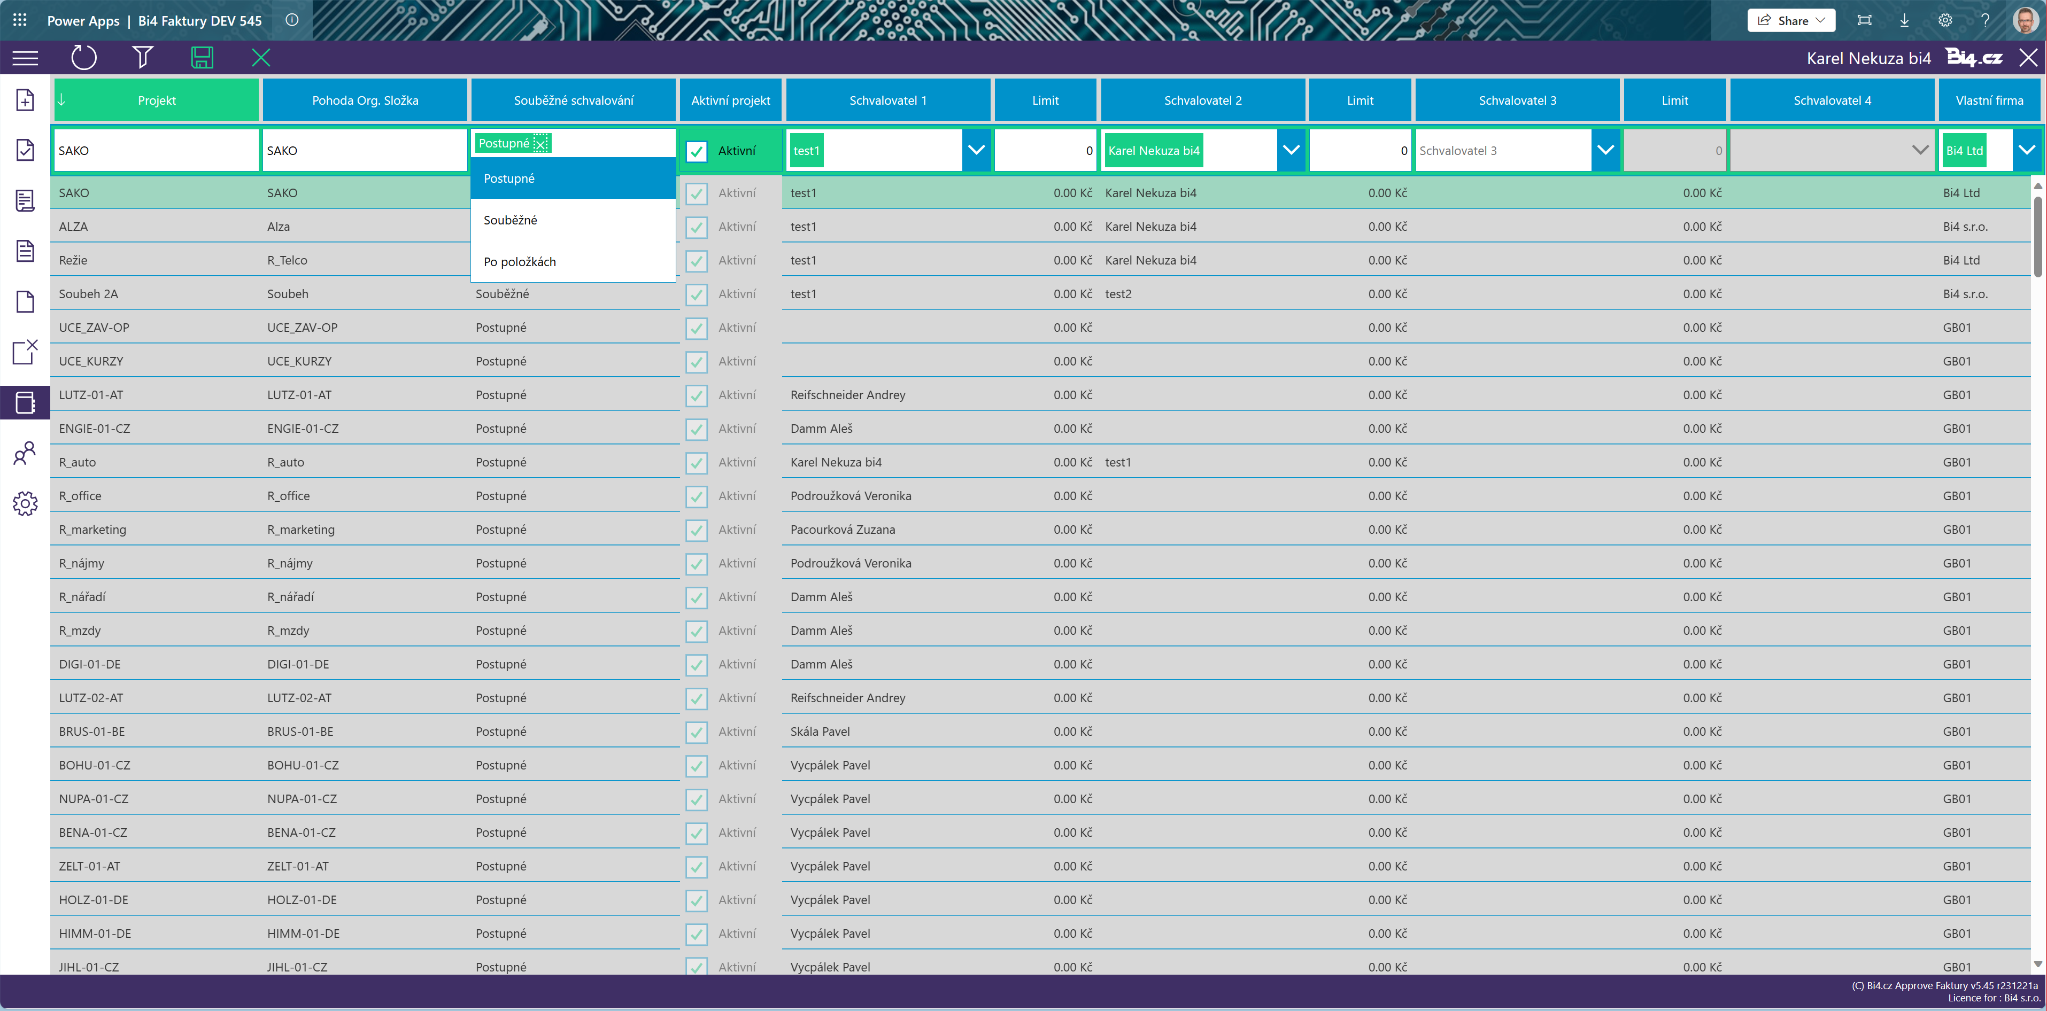Save changes with the green floppy disk icon
The image size is (2047, 1011).
[x=202, y=57]
